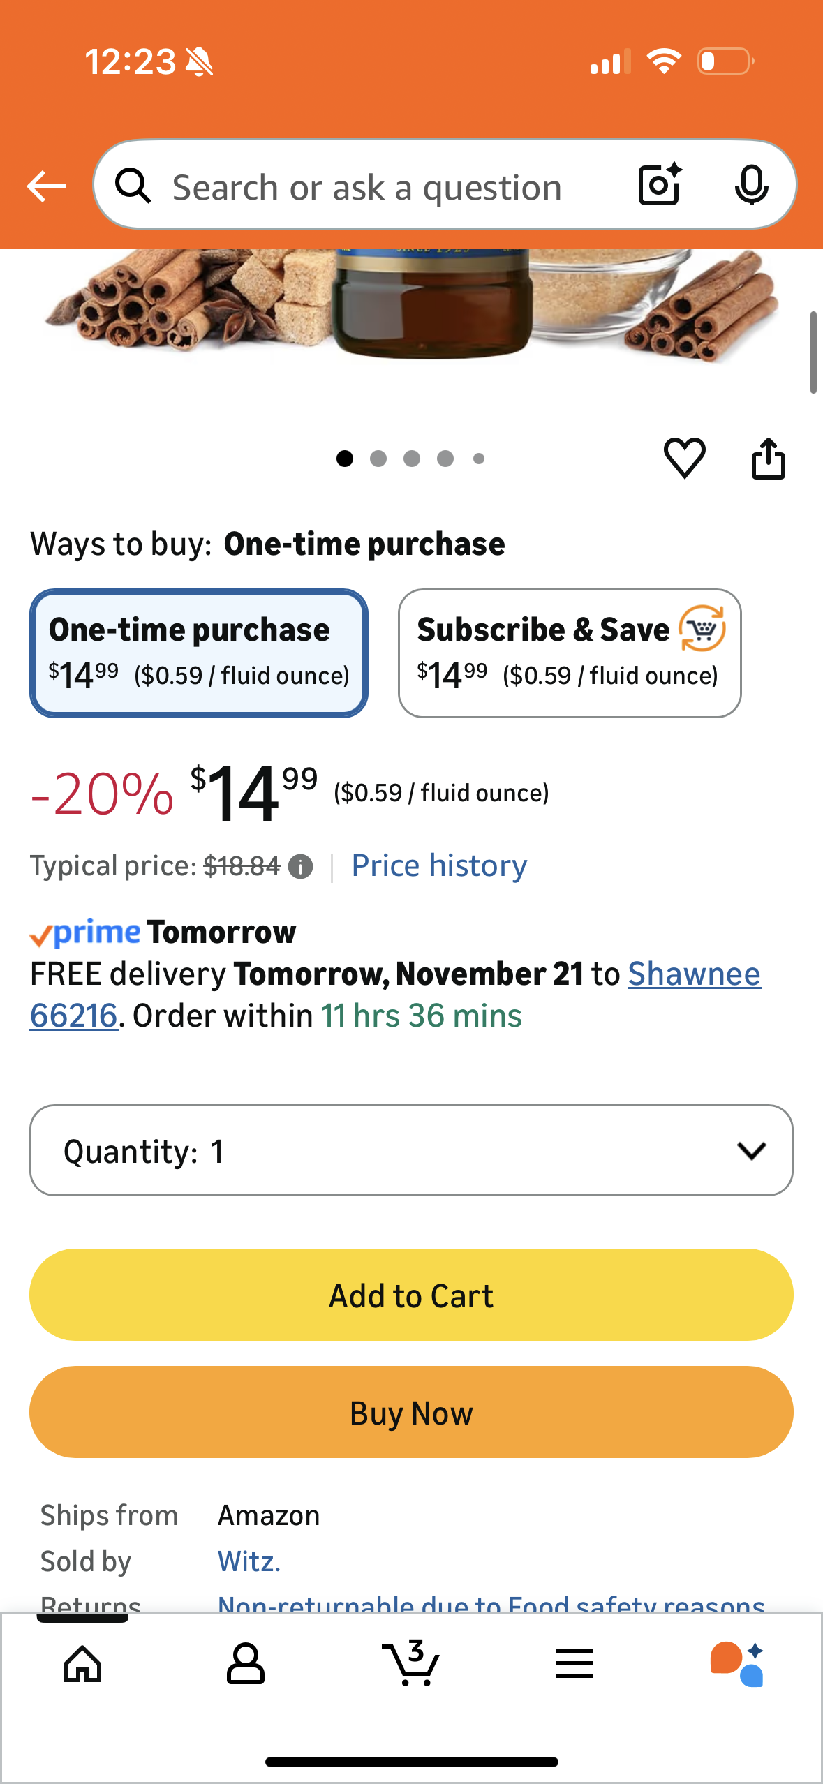The image size is (823, 1784).
Task: Open typical price info icon
Action: 301,867
